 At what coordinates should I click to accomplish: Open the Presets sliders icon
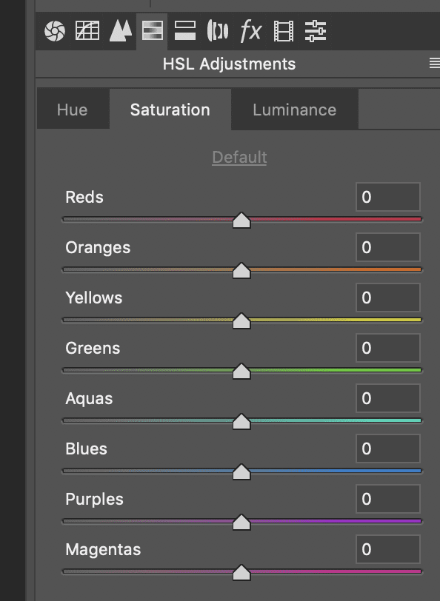(316, 31)
